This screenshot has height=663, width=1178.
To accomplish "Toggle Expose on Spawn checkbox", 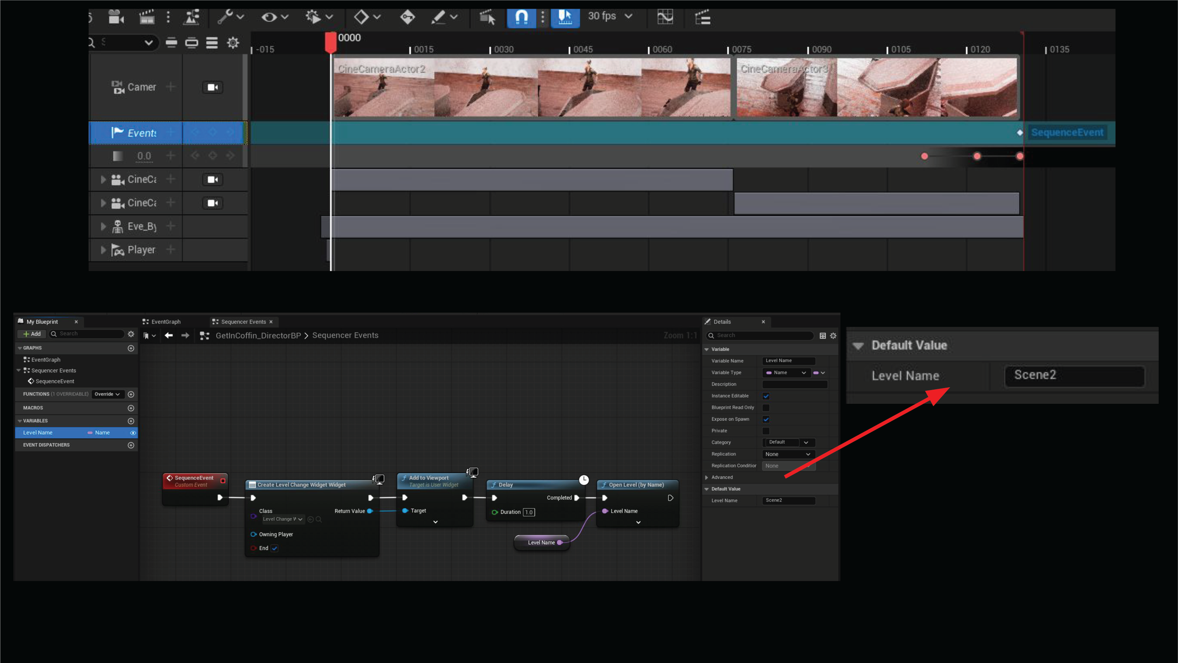I will (x=766, y=419).
